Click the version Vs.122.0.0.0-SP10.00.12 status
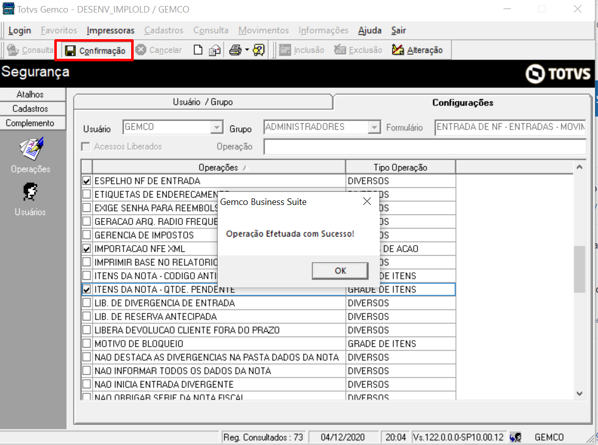598x445 pixels. click(x=458, y=437)
